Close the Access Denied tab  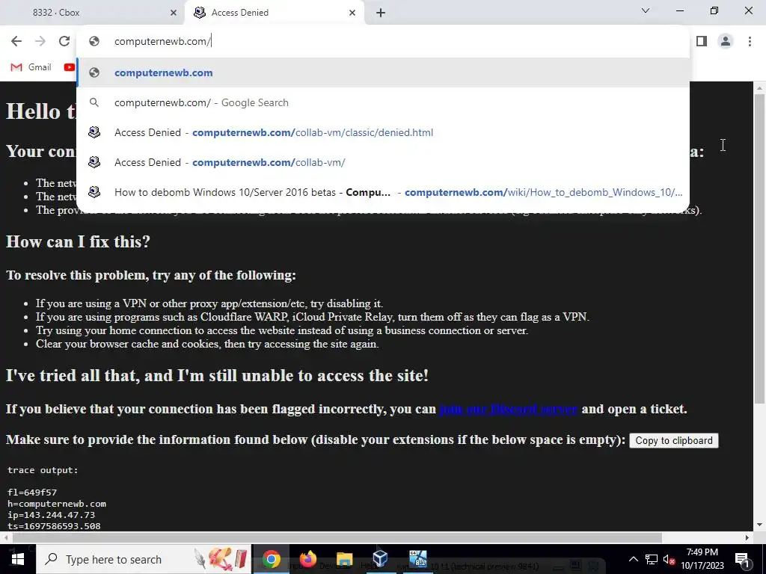pos(352,13)
